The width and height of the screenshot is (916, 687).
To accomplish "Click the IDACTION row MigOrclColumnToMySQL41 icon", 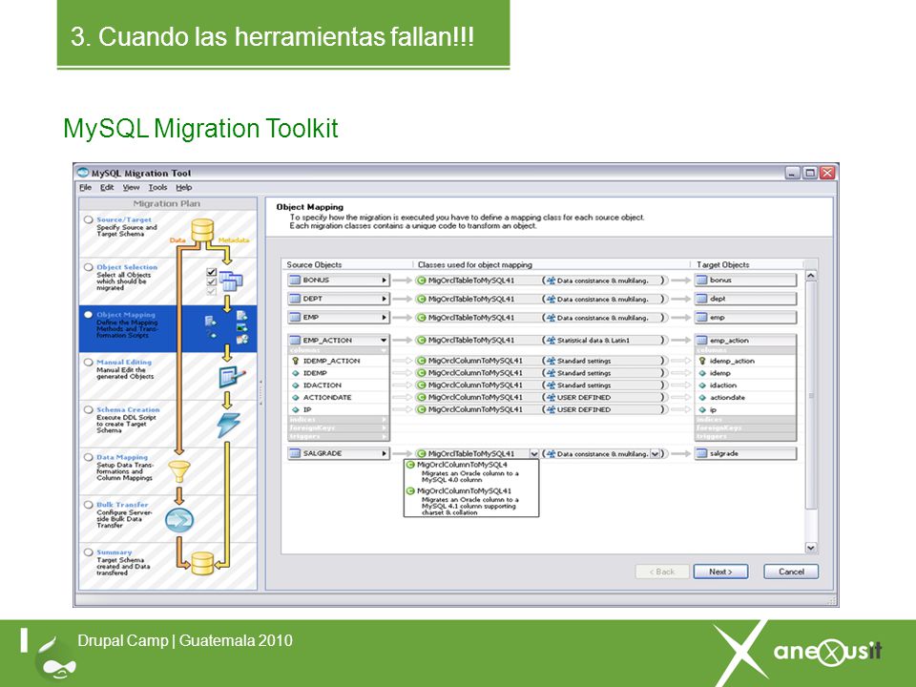I will pyautogui.click(x=421, y=385).
